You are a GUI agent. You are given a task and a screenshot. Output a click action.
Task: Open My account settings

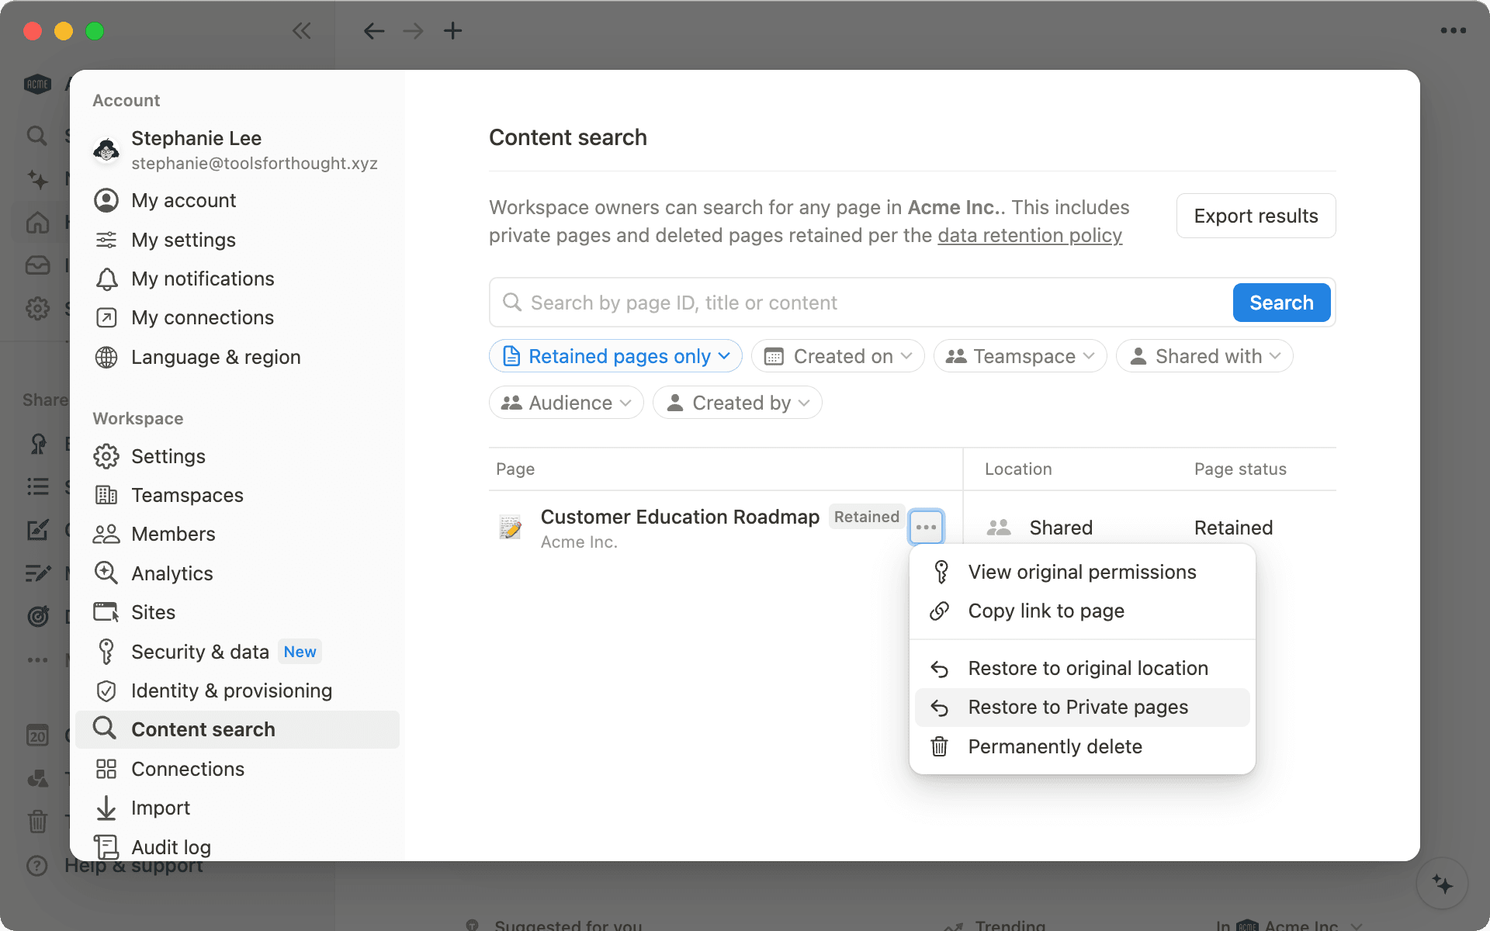[x=183, y=200]
